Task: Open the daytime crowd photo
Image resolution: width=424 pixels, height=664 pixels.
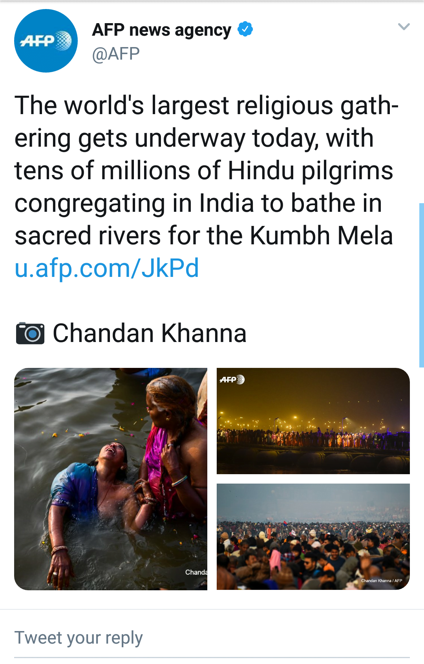Action: 313,537
